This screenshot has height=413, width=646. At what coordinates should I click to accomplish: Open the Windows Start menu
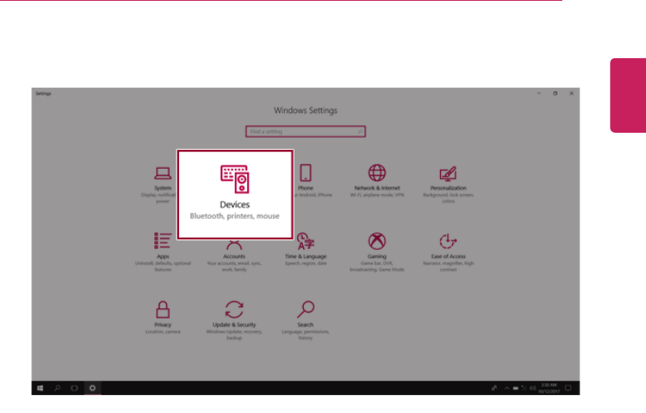coord(40,388)
